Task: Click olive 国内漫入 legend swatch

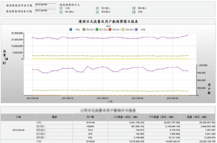Action: [x=84, y=30]
